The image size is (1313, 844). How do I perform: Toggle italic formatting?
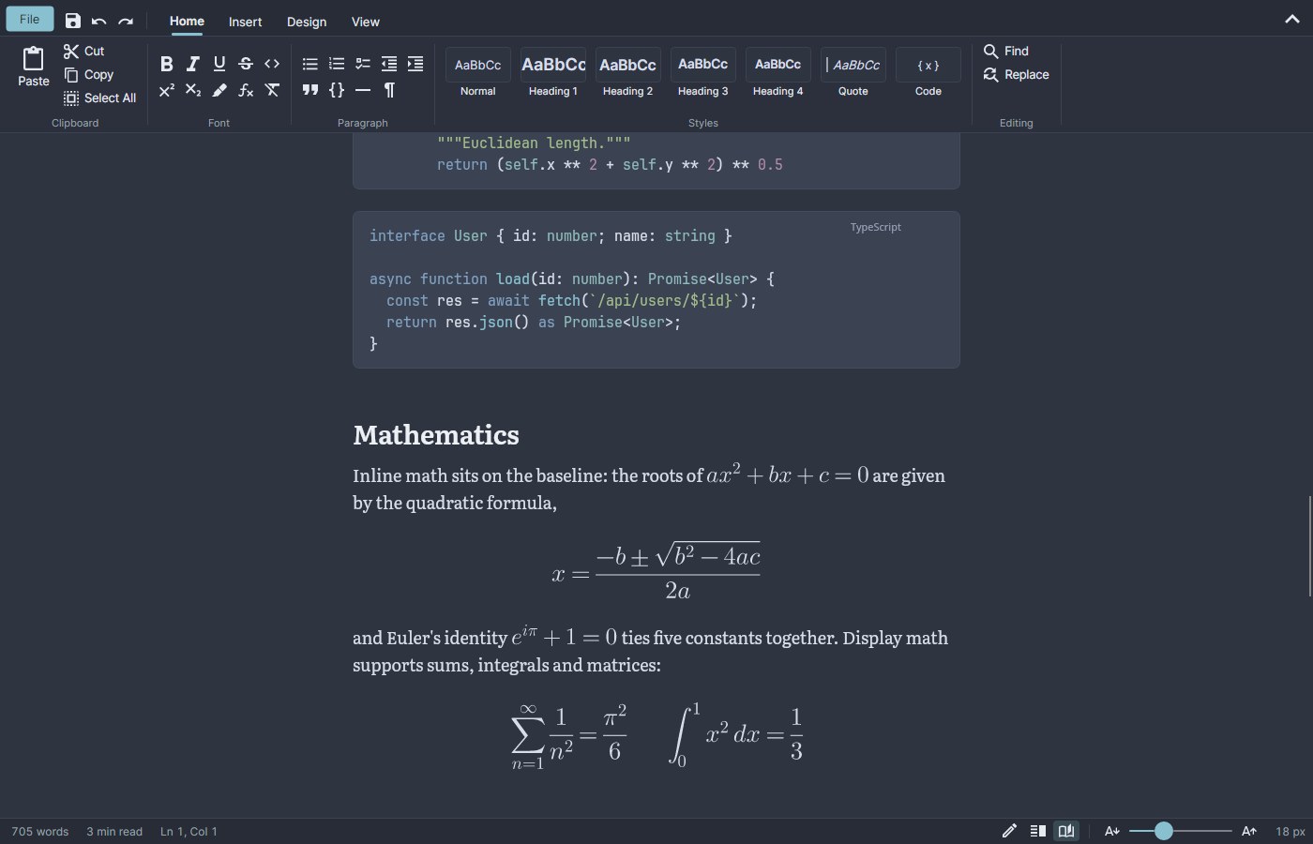coord(193,64)
